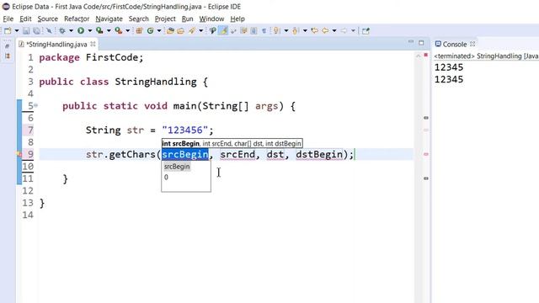Click the red error indicator atop overview ruler
This screenshot has height=303, width=539.
point(426,55)
